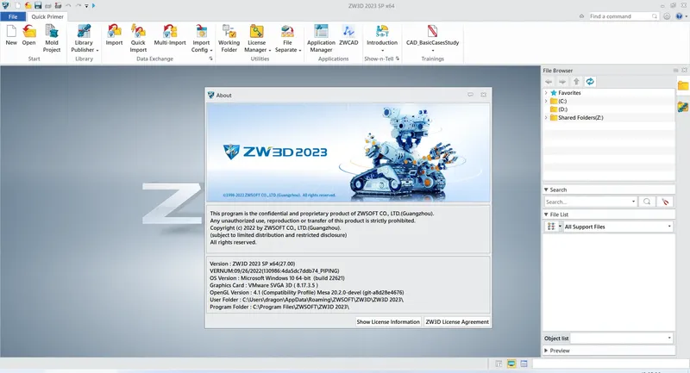Open the Library Publisher tool
This screenshot has height=373, width=690.
tap(84, 38)
